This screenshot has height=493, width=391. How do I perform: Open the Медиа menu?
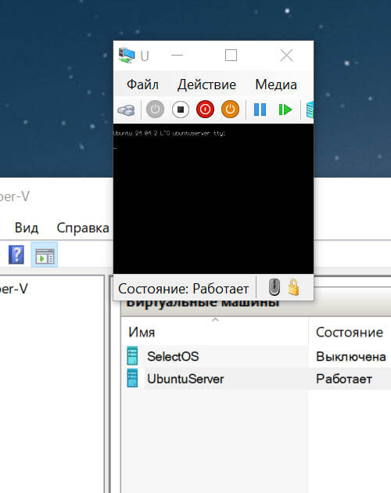(x=276, y=85)
